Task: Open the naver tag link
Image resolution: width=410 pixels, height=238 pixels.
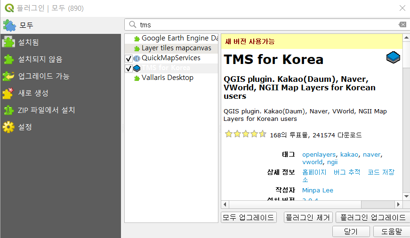Action: pos(371,155)
